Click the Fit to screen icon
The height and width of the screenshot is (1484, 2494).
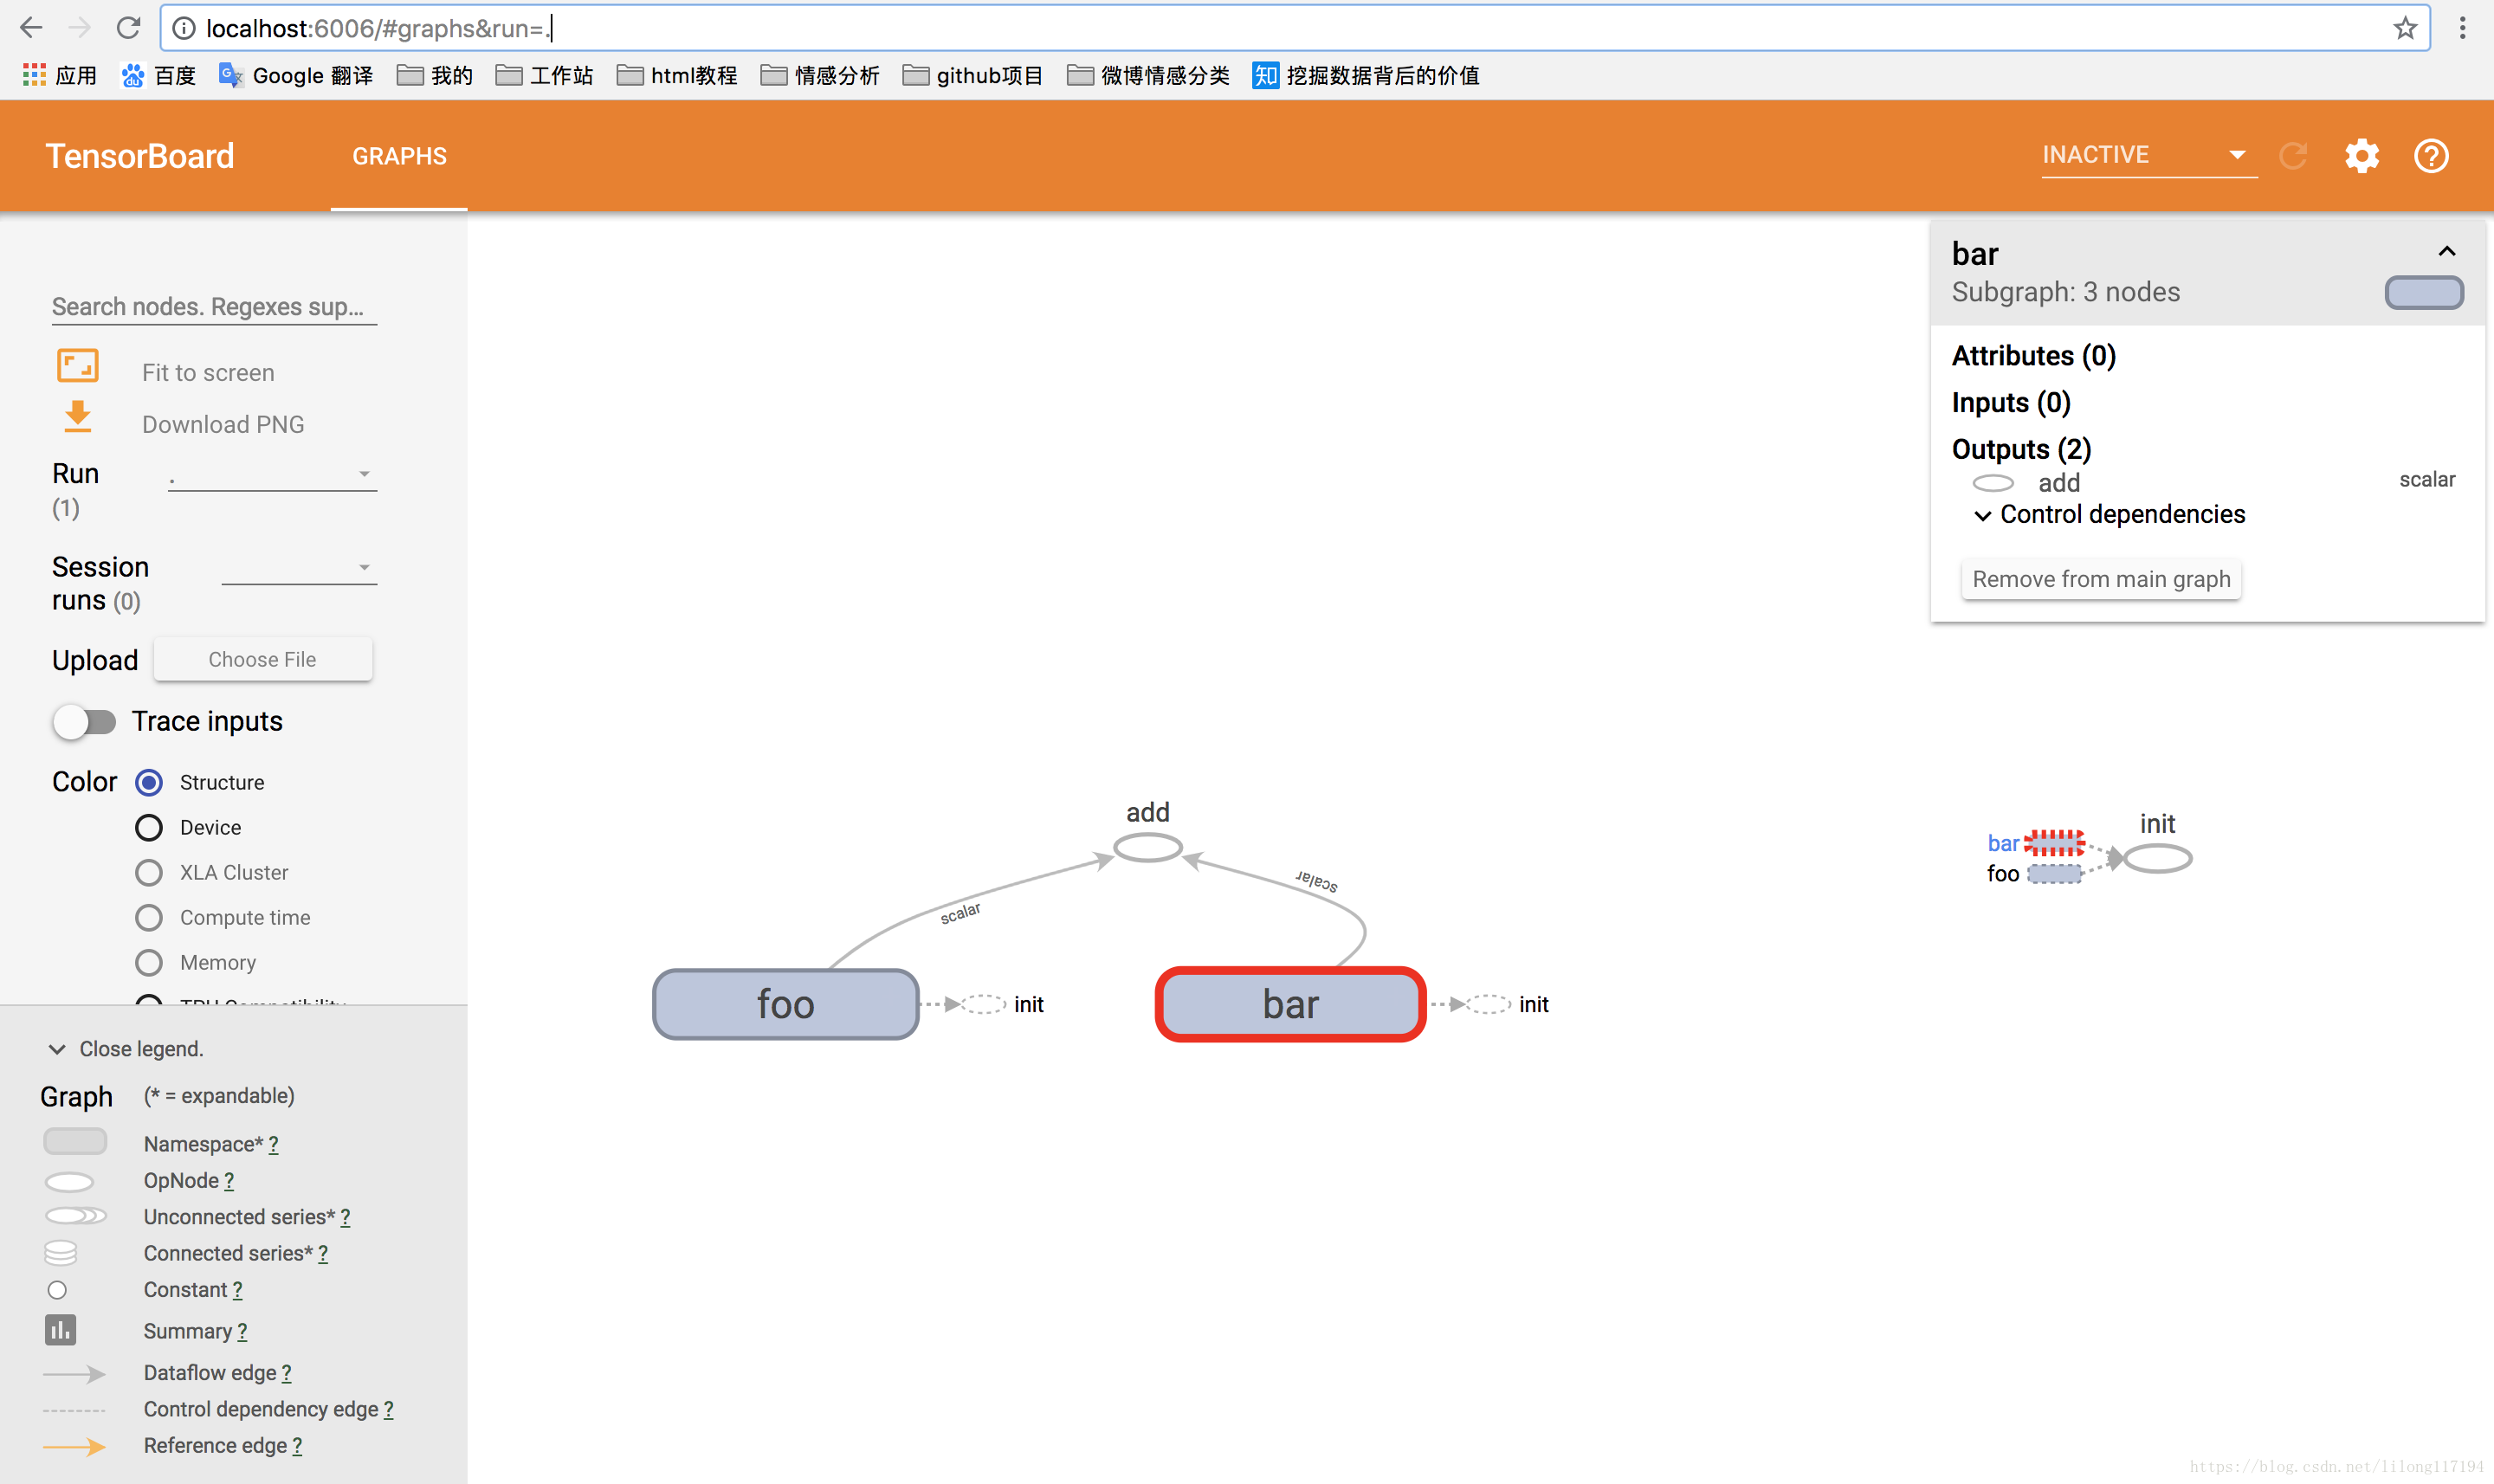coord(78,367)
